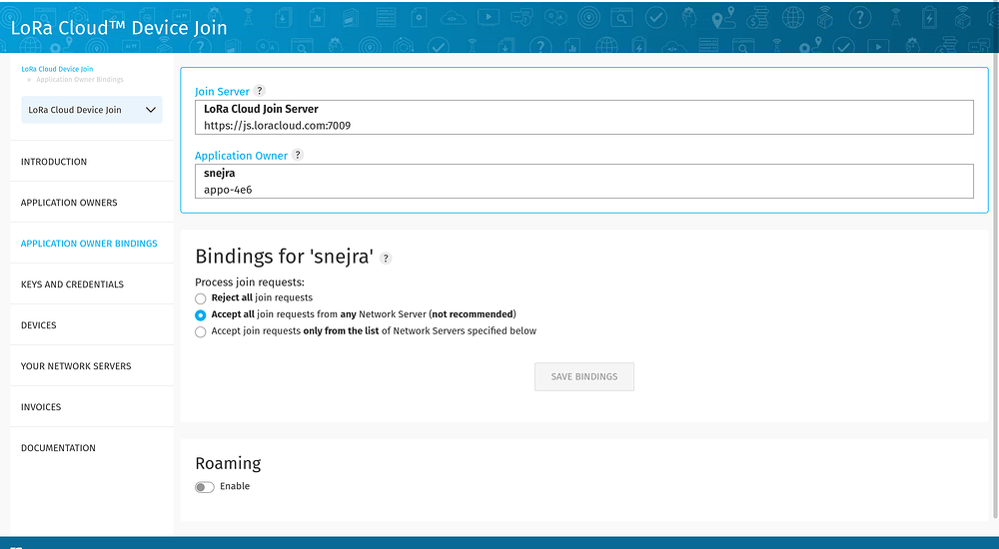Select only from the list radio option
The width and height of the screenshot is (999, 549).
click(200, 331)
